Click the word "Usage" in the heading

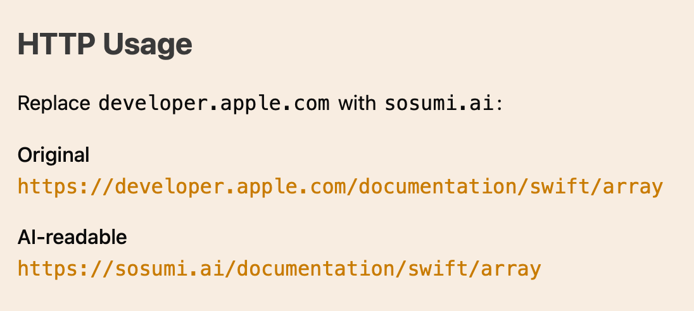[x=148, y=44]
